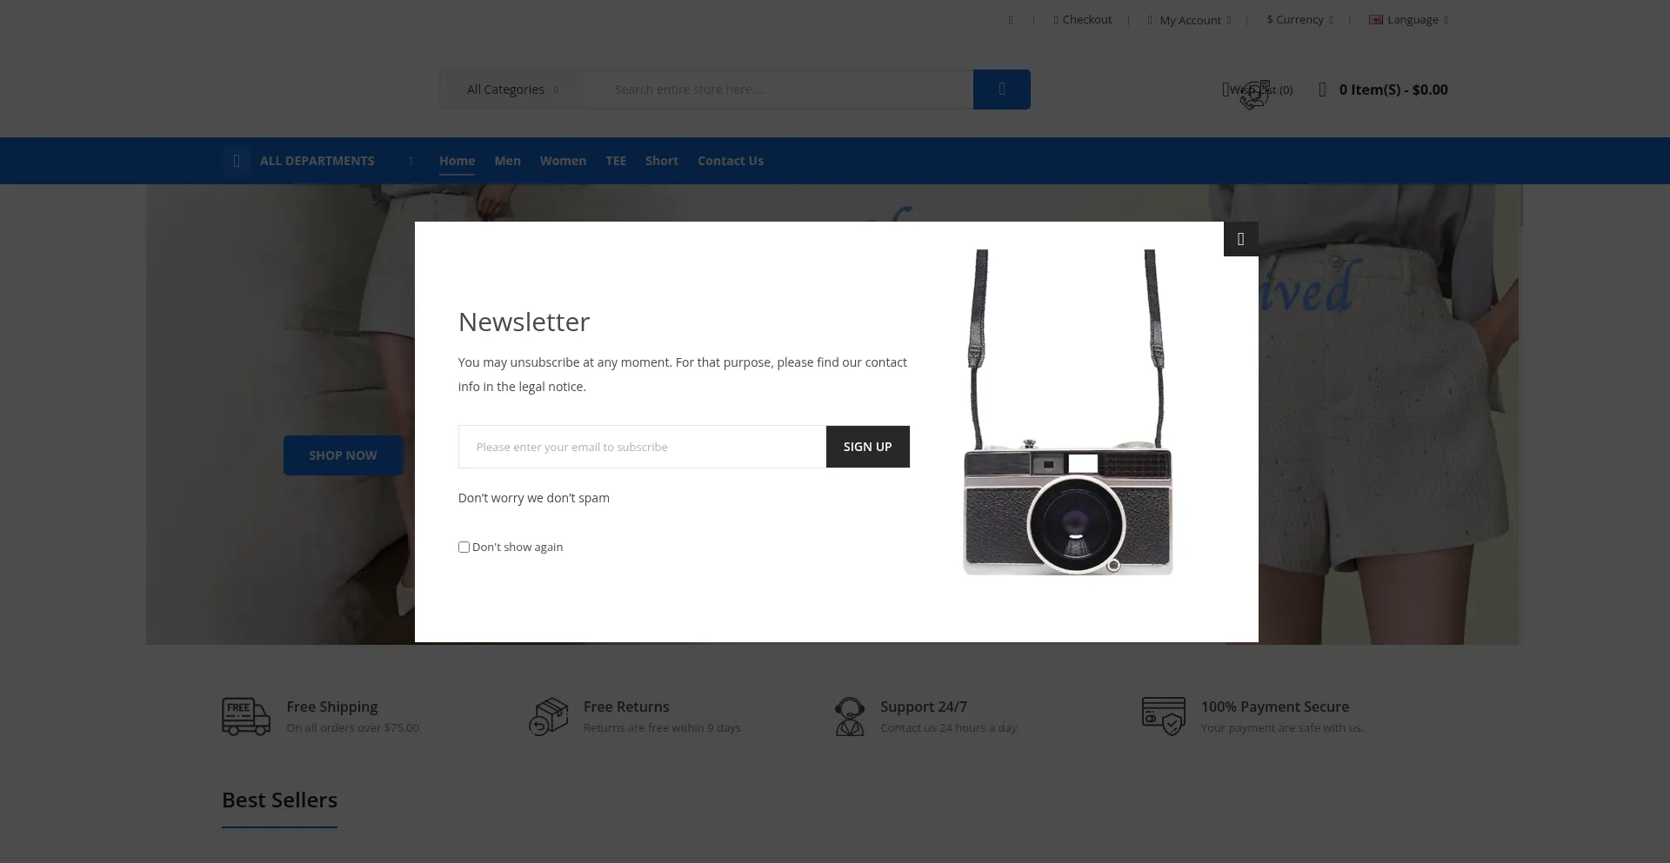Click the camera image in popup
The height and width of the screenshot is (863, 1670).
[x=1067, y=413]
